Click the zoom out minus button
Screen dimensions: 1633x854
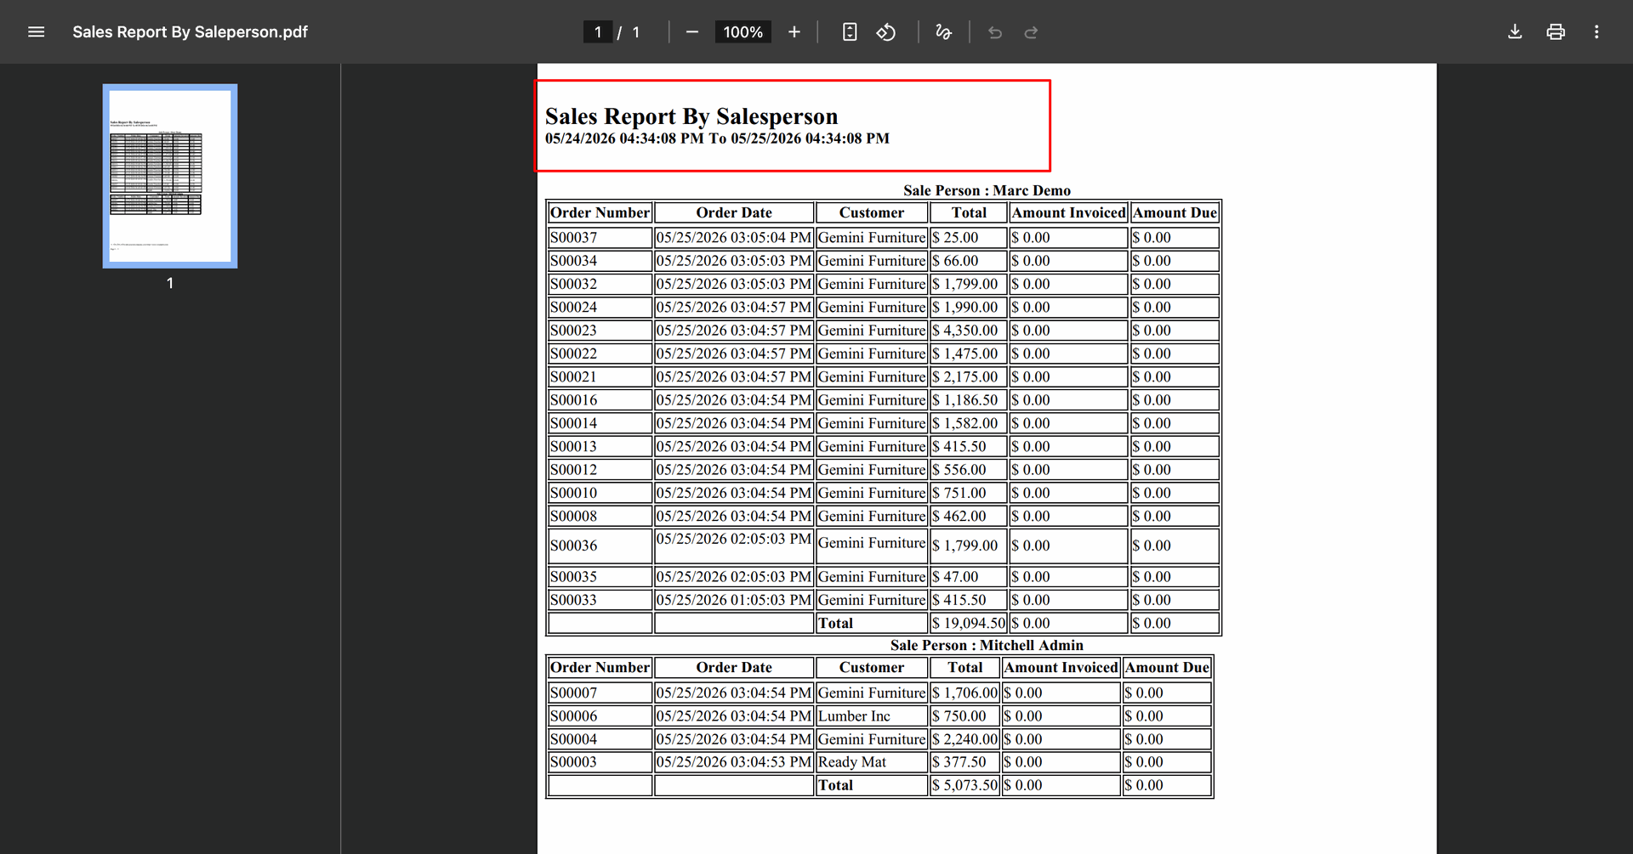pyautogui.click(x=692, y=32)
